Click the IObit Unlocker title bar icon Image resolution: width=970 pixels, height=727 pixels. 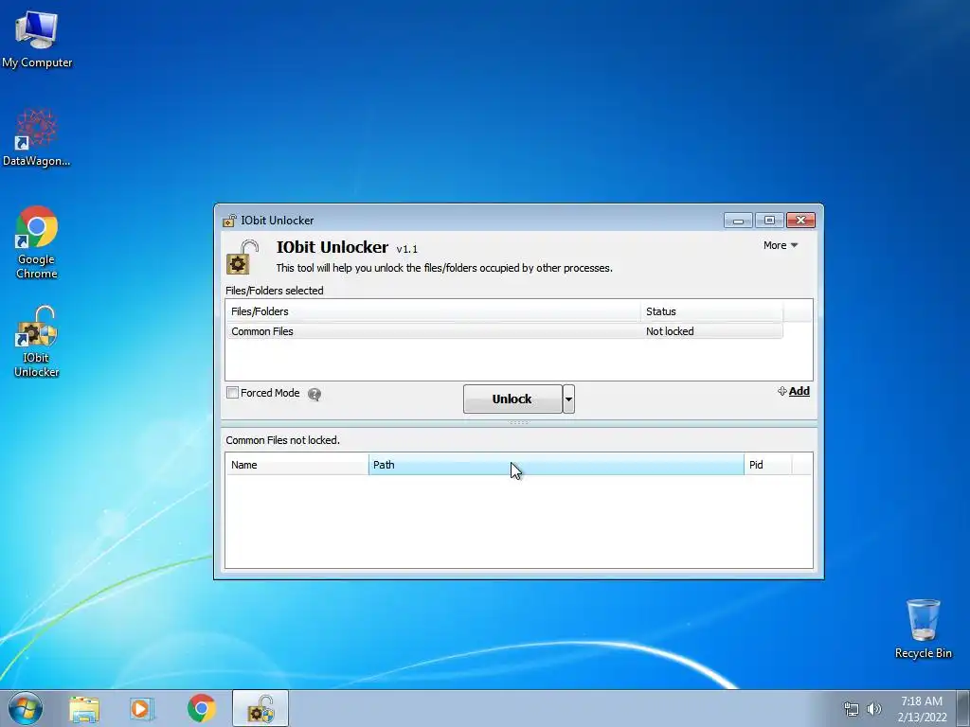tap(229, 221)
